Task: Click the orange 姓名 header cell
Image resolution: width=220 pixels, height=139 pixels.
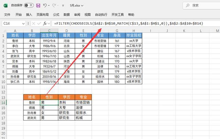Action: tap(32, 97)
